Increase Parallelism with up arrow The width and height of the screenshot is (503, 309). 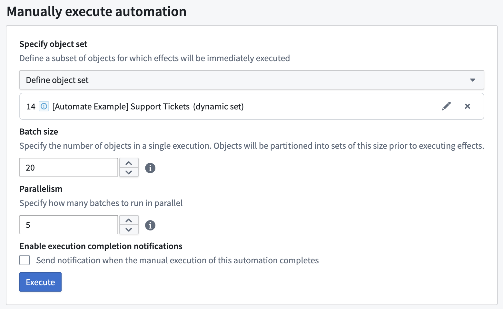[x=129, y=220]
